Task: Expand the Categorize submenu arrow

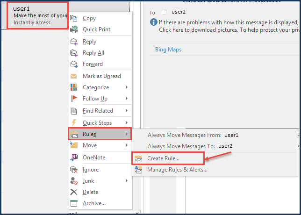Action: (x=126, y=87)
